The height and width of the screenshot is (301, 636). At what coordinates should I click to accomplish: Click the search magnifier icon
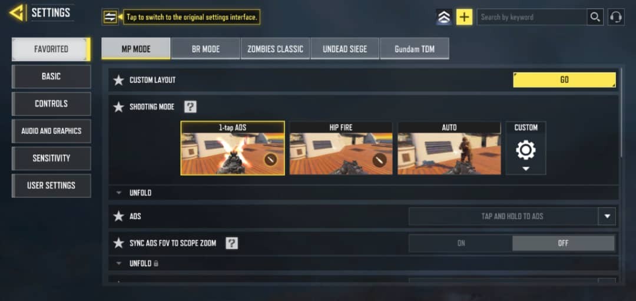[595, 17]
